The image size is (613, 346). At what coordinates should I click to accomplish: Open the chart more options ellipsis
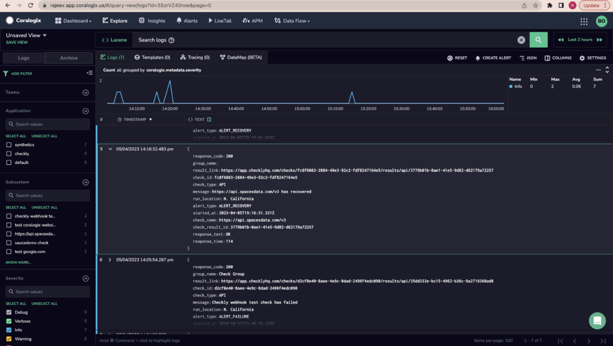tap(598, 70)
